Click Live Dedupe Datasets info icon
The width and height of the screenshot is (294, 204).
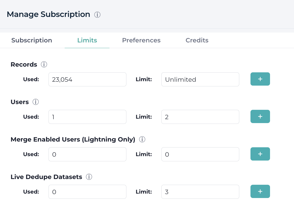point(89,177)
